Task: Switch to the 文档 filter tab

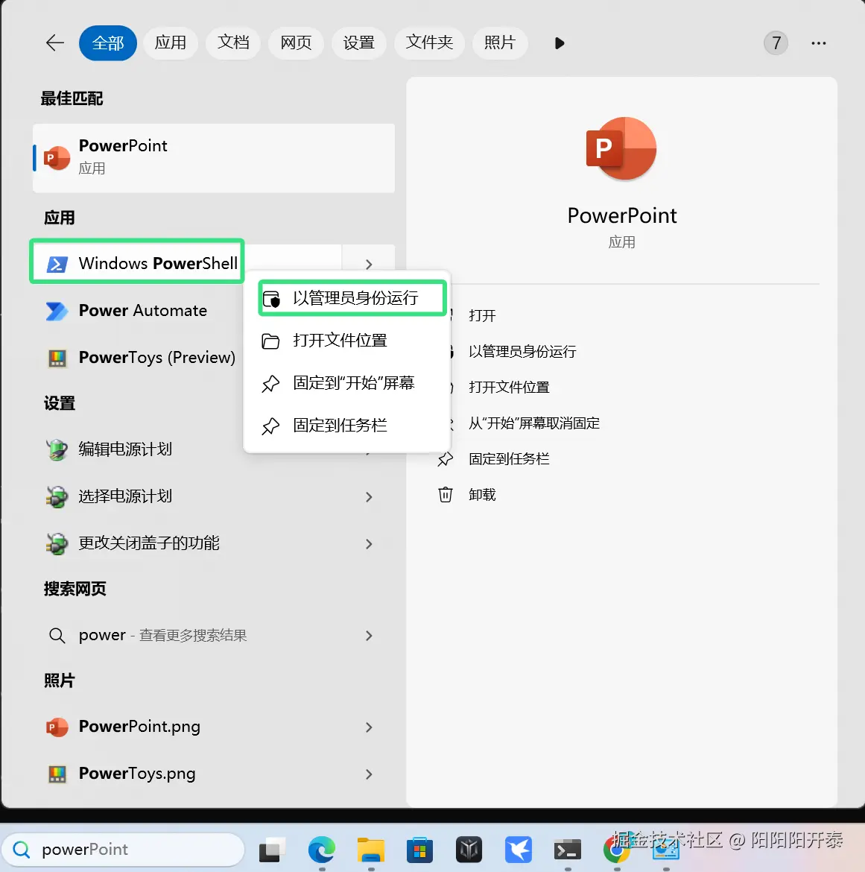Action: point(233,42)
